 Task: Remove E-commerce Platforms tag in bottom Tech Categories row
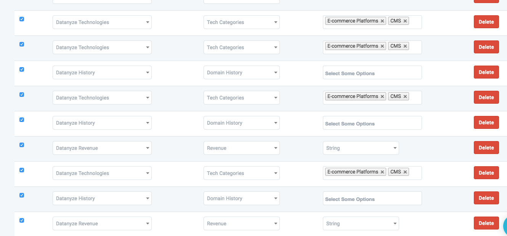click(x=382, y=172)
